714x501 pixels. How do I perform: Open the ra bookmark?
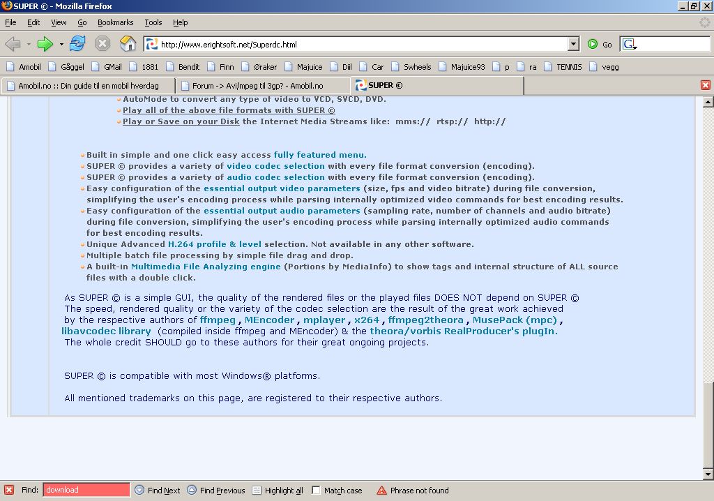pos(527,67)
